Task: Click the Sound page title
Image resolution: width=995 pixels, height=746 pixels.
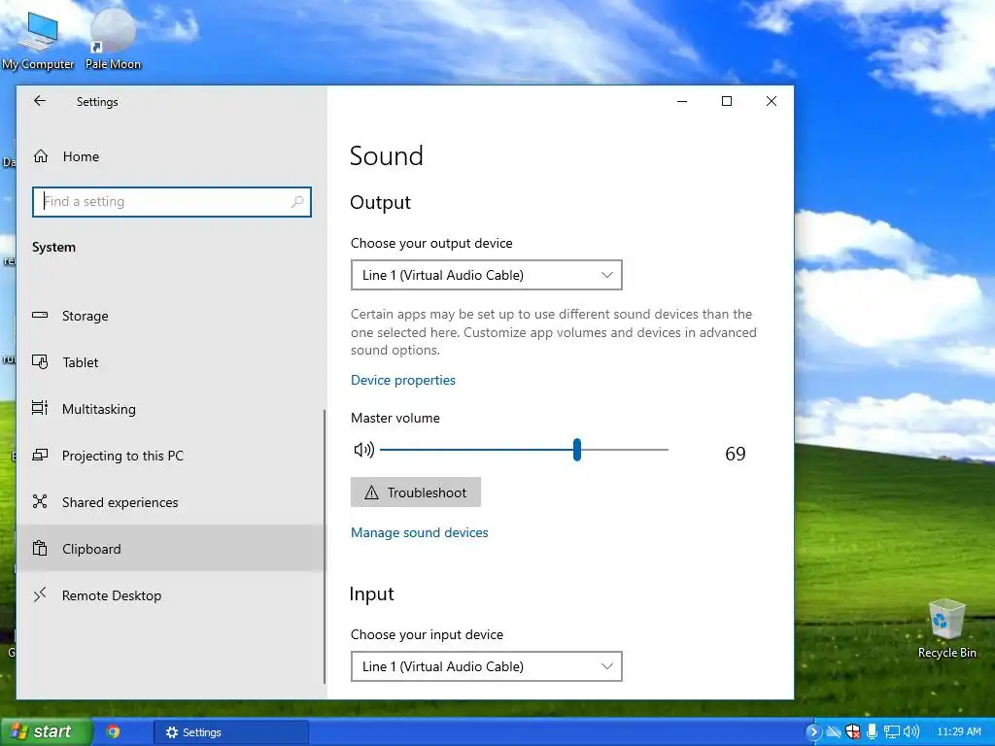Action: pyautogui.click(x=387, y=156)
